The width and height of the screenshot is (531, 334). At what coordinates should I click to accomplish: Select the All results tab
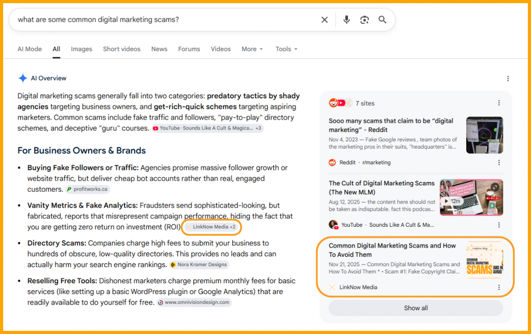pos(56,49)
